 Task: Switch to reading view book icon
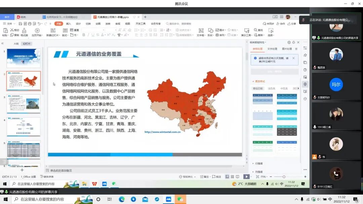pyautogui.click(x=238, y=176)
